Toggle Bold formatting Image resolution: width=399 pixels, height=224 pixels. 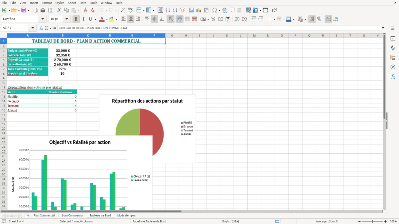coord(76,19)
